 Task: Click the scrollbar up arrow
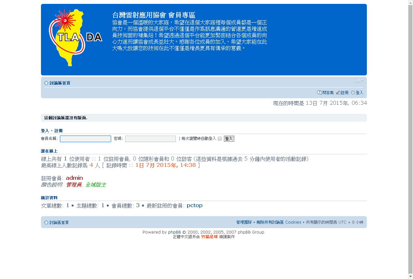410,3
